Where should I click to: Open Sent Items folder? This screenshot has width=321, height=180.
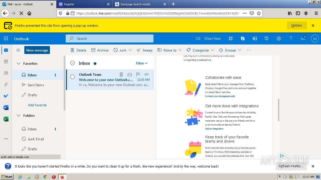(38, 85)
